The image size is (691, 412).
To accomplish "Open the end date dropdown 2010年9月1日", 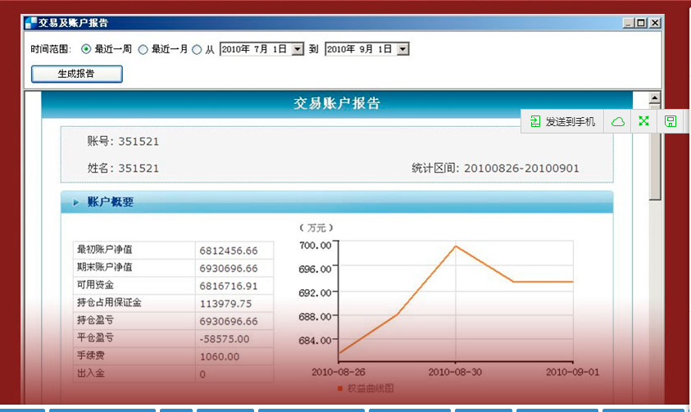I will click(402, 49).
